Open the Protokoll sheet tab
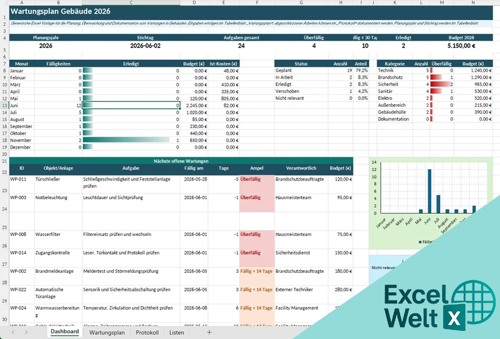Image resolution: width=500 pixels, height=339 pixels. 147,332
